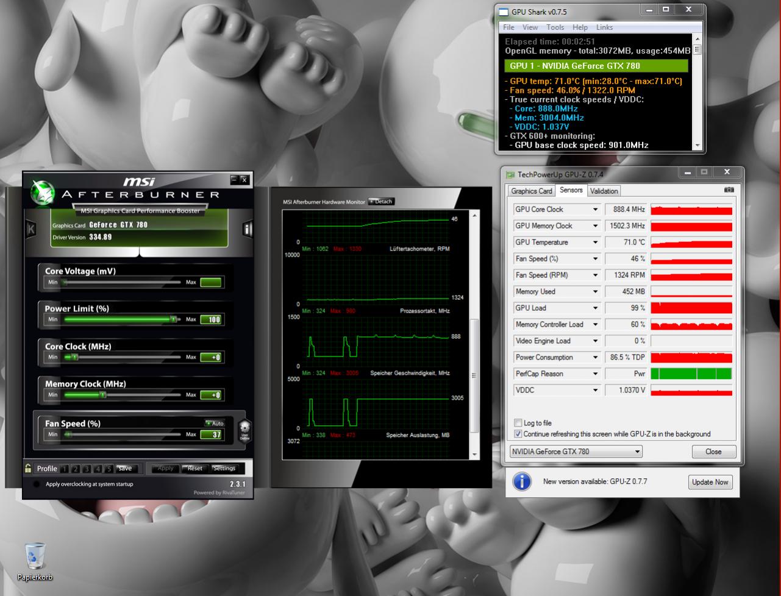Select Afterburner profile slot 3

(87, 469)
